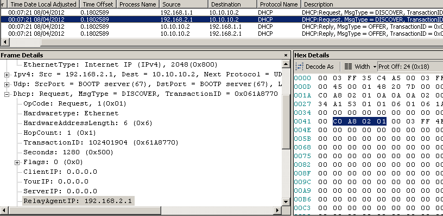Click hex offset 0041 row label
This screenshot has width=443, height=216.
(x=302, y=121)
